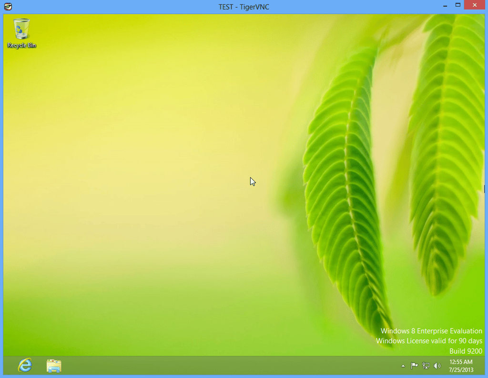The height and width of the screenshot is (378, 488).
Task: Click the network status tray icon
Action: point(426,366)
